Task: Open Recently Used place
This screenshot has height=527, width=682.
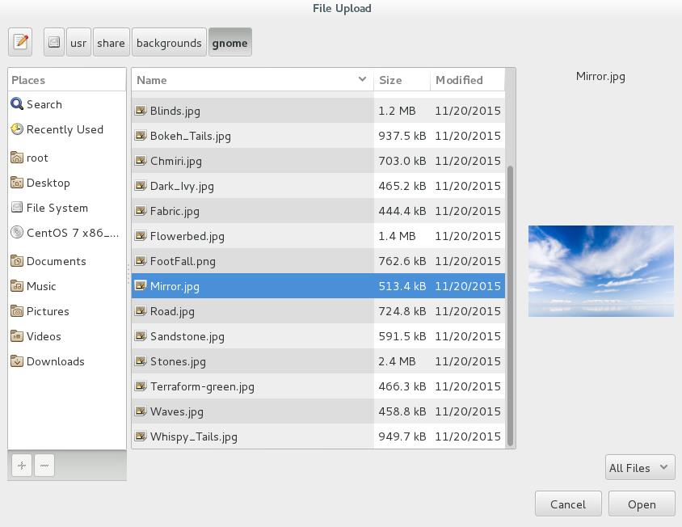Action: click(x=67, y=129)
